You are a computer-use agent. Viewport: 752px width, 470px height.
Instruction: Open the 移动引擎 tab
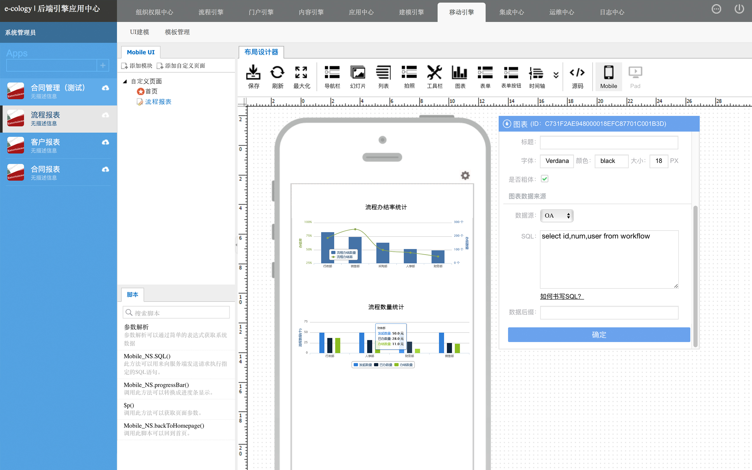tap(461, 12)
